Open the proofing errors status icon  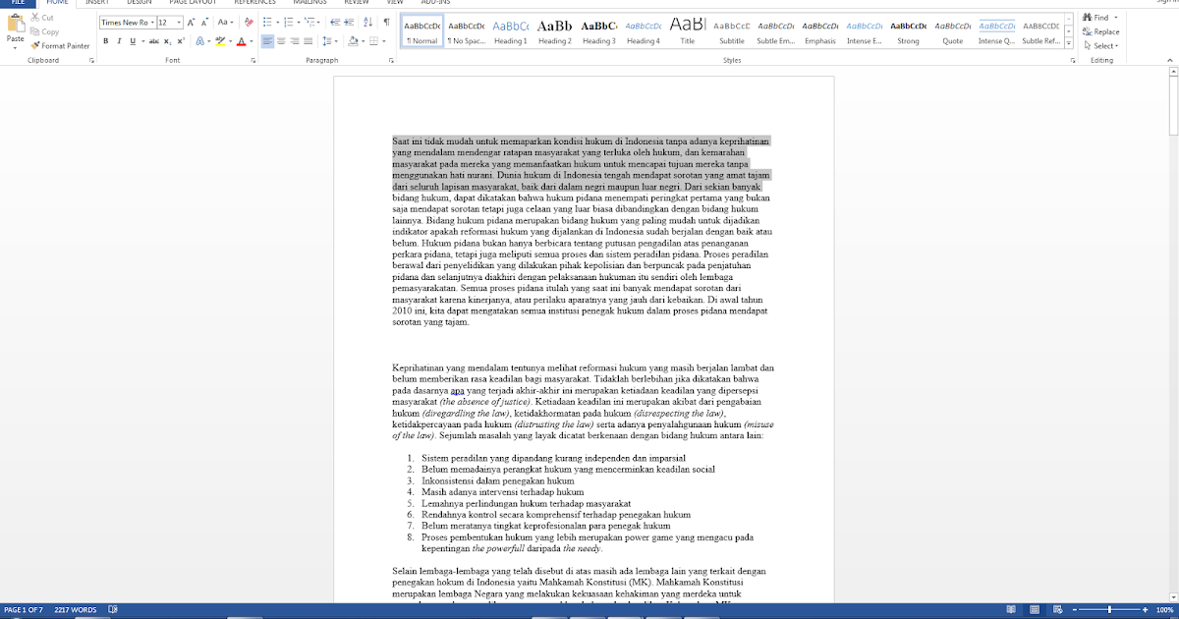click(x=113, y=609)
